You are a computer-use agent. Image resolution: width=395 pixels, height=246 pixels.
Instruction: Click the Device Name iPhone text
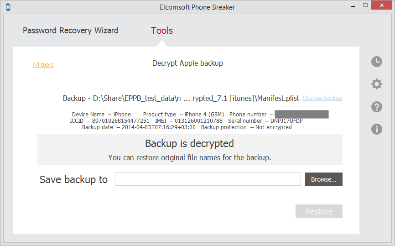tap(101, 115)
